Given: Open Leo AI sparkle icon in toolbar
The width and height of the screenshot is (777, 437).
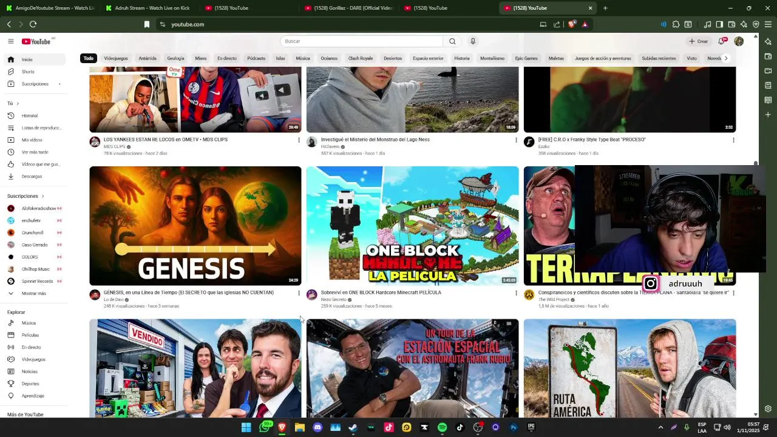Looking at the screenshot, I should tap(744, 24).
